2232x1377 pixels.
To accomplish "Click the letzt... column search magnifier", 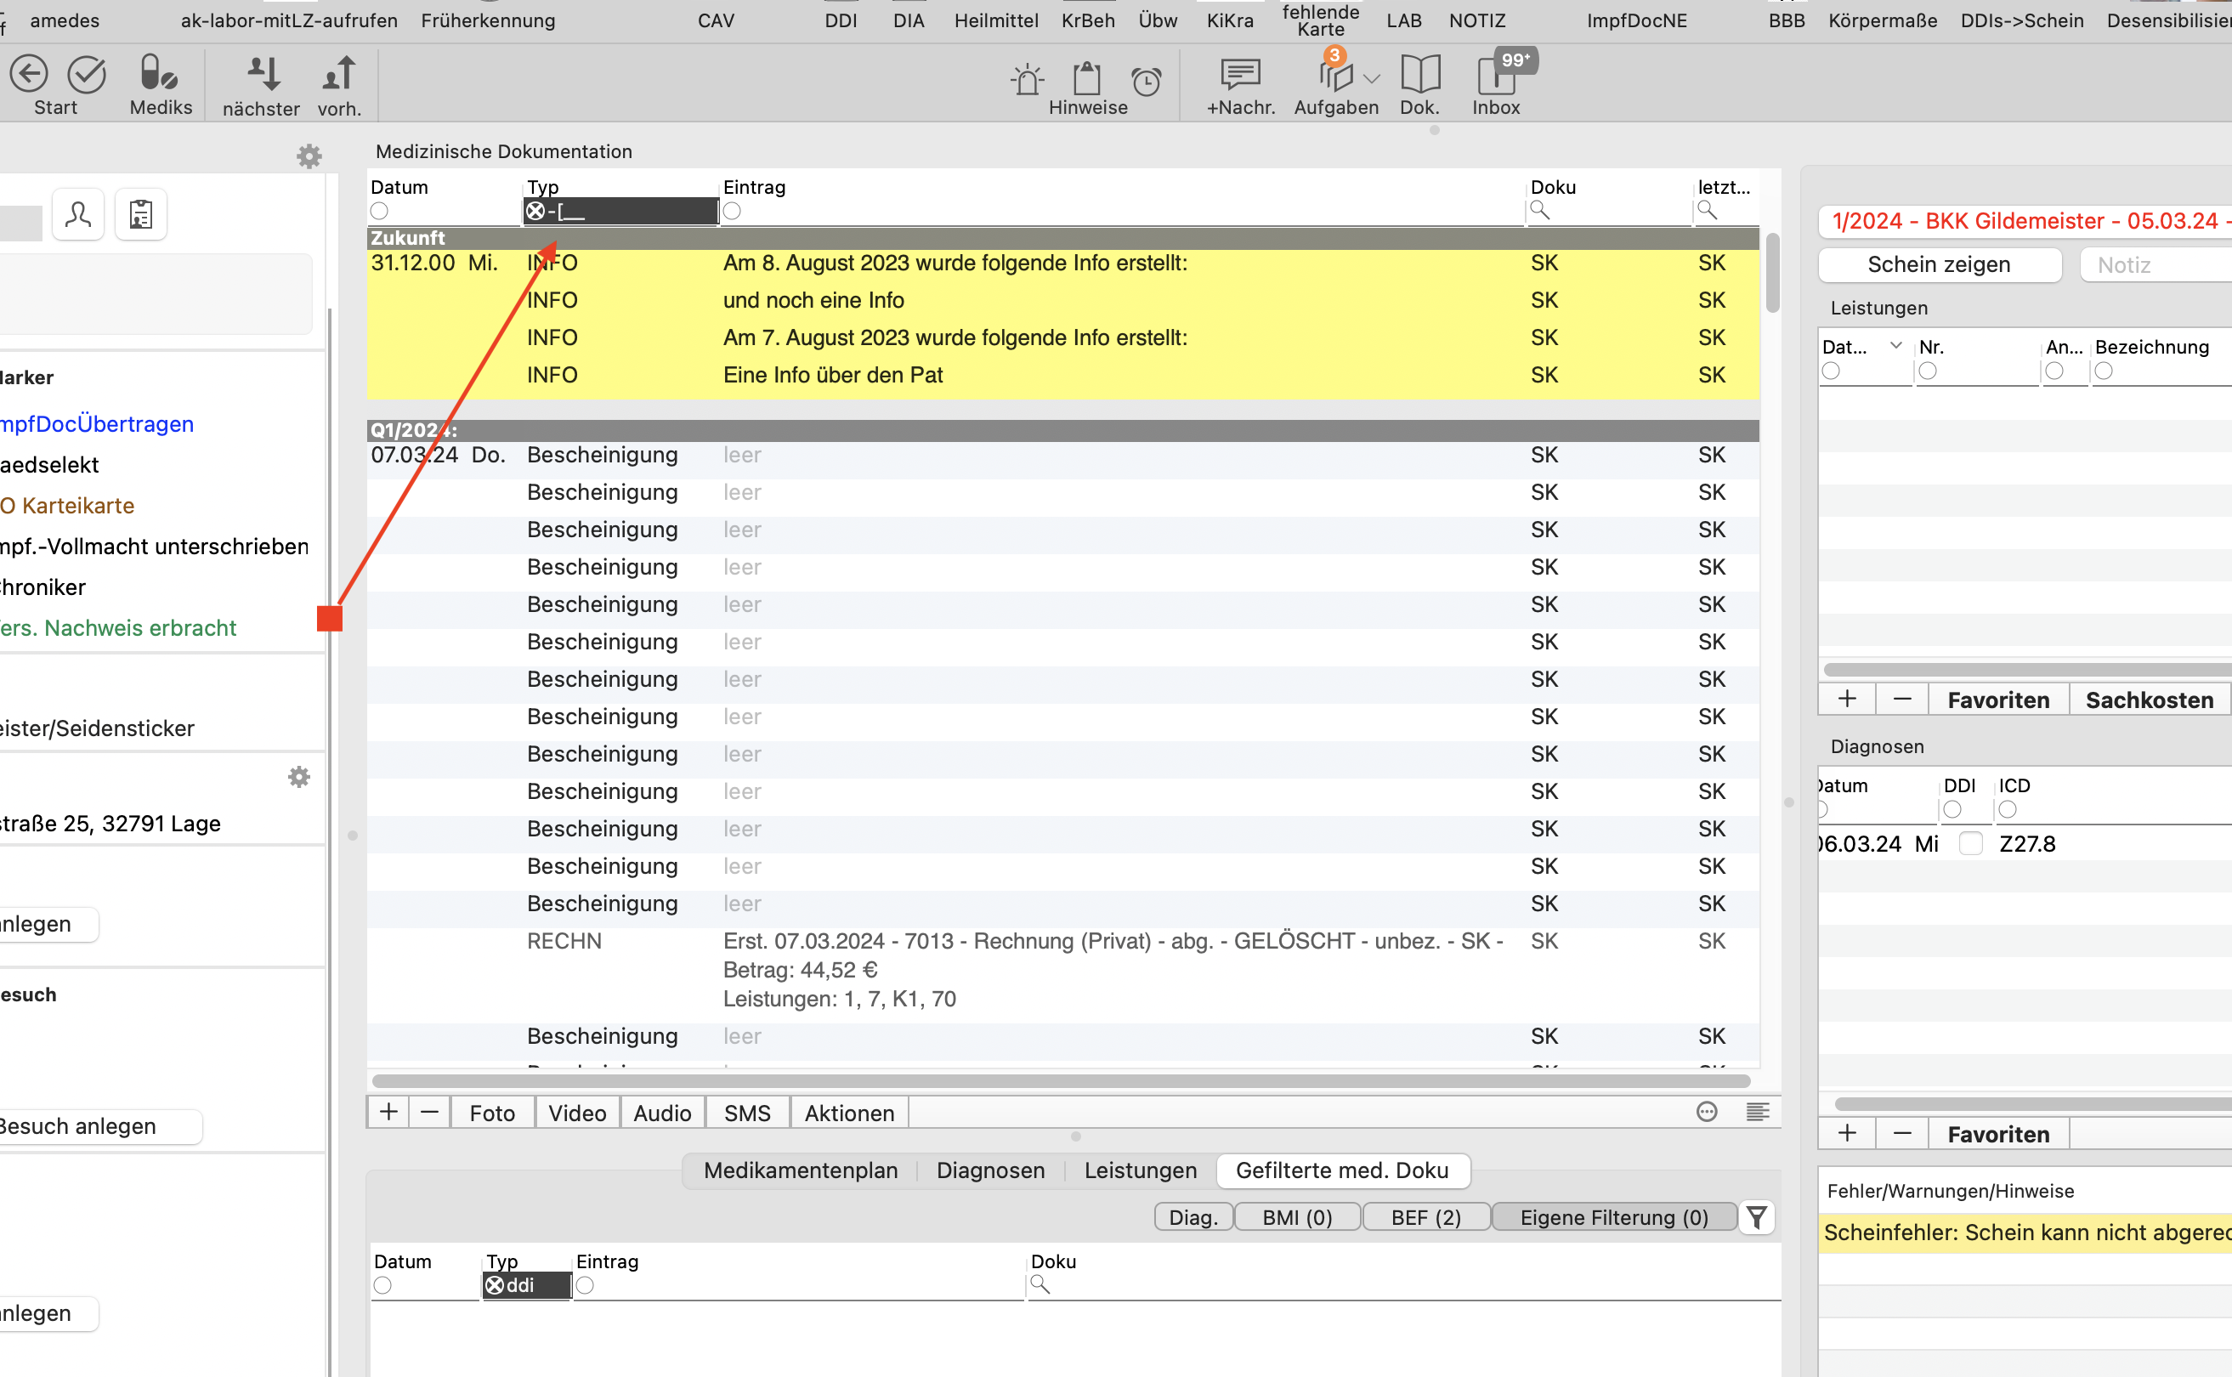I will click(x=1708, y=211).
